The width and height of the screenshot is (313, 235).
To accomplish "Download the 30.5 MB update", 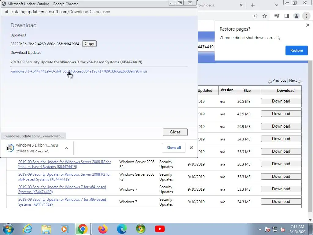I will (281, 101).
